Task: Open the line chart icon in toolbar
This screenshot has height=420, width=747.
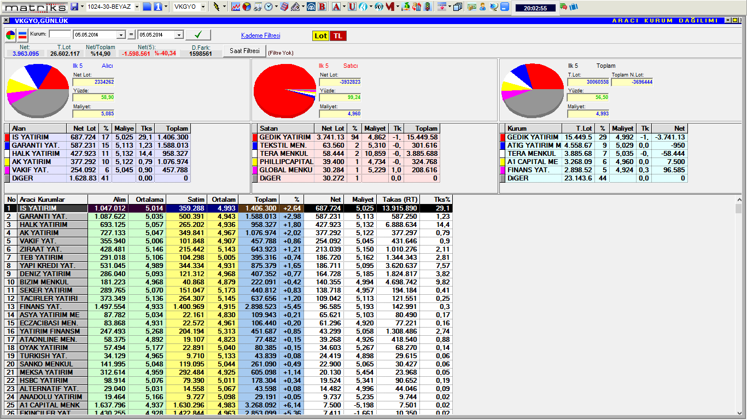Action: point(236,7)
